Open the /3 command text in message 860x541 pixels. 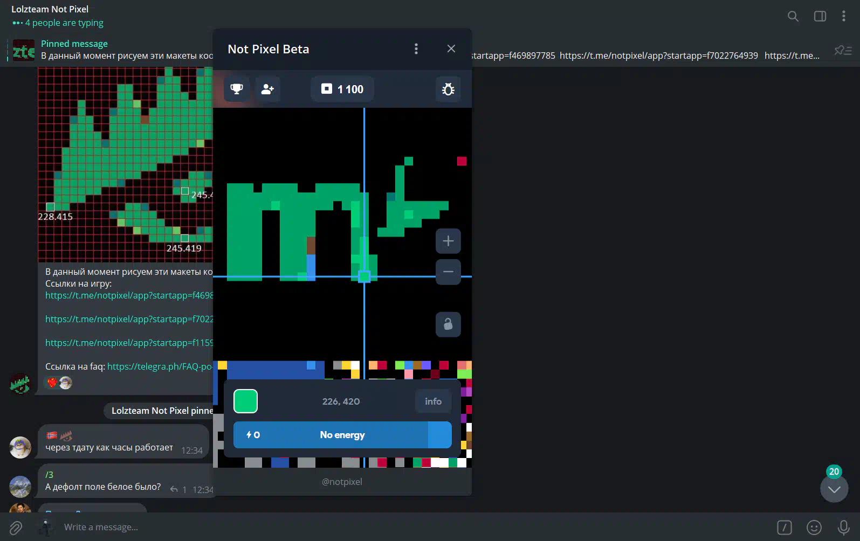point(49,475)
